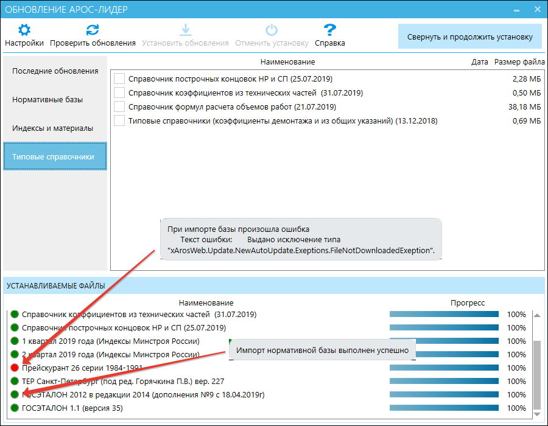Click scroll down arrow in installing files list
The height and width of the screenshot is (426, 548).
(537, 414)
